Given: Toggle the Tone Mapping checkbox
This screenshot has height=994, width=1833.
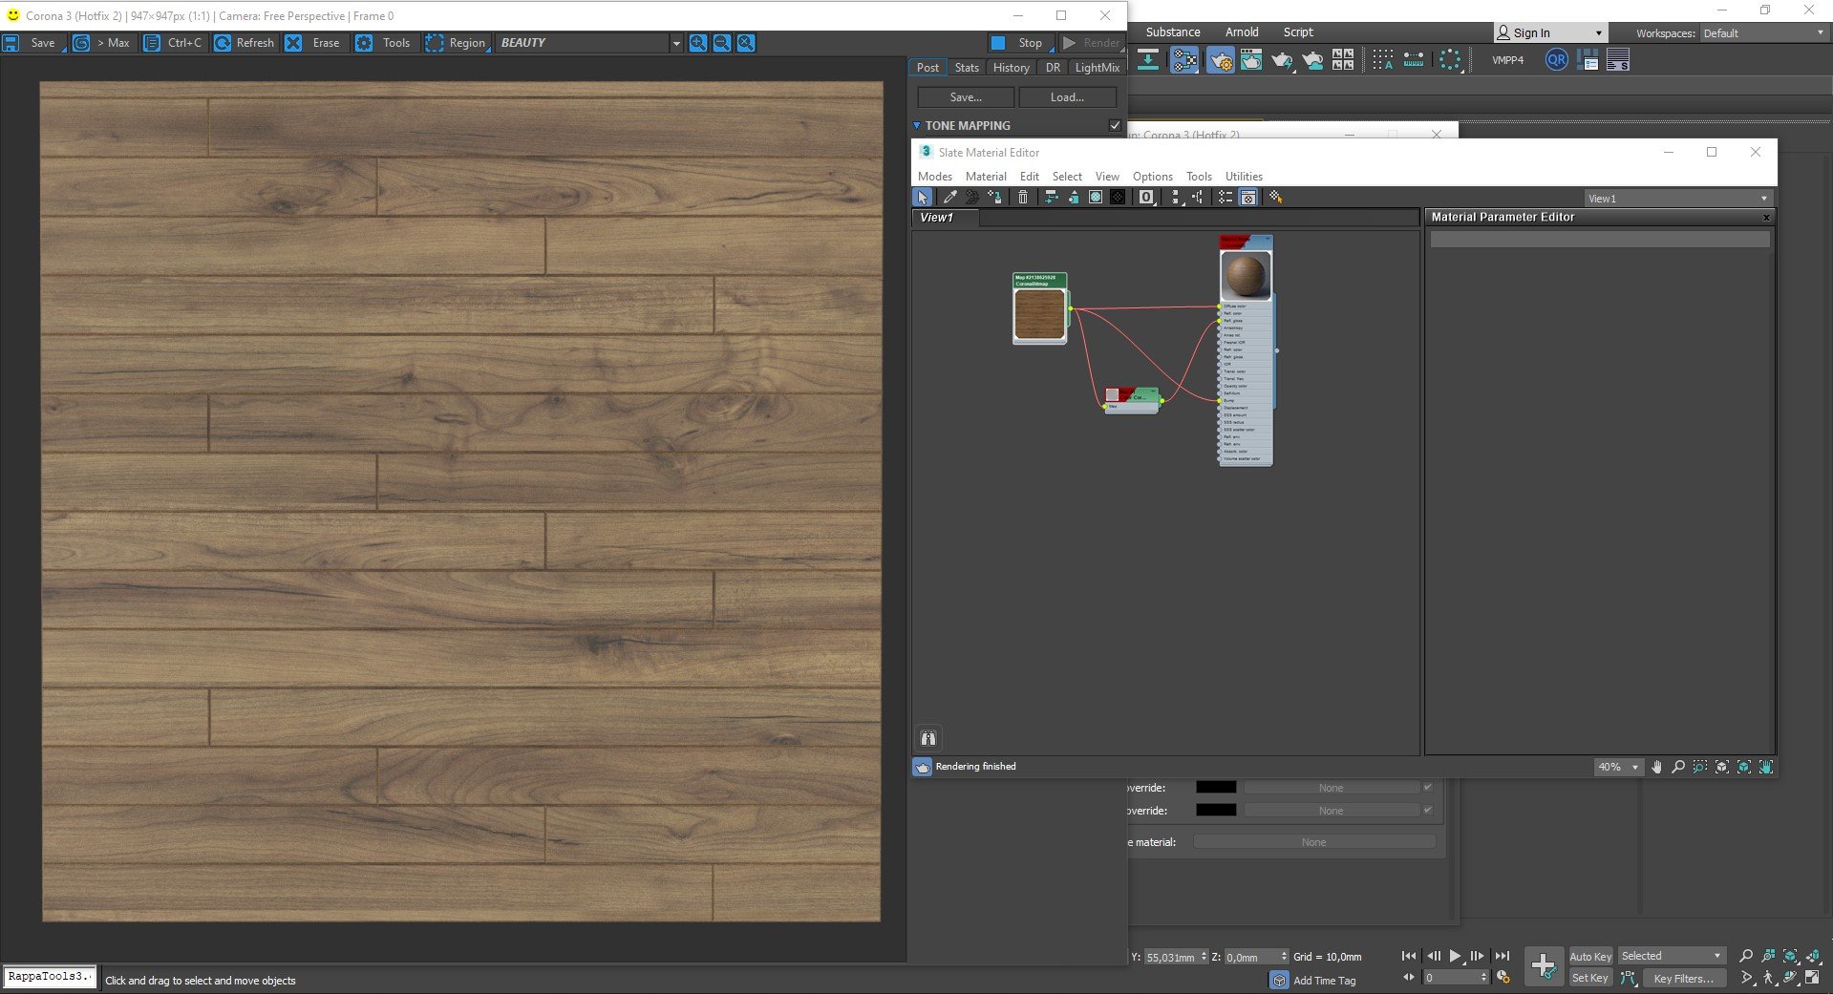Looking at the screenshot, I should pos(1114,125).
